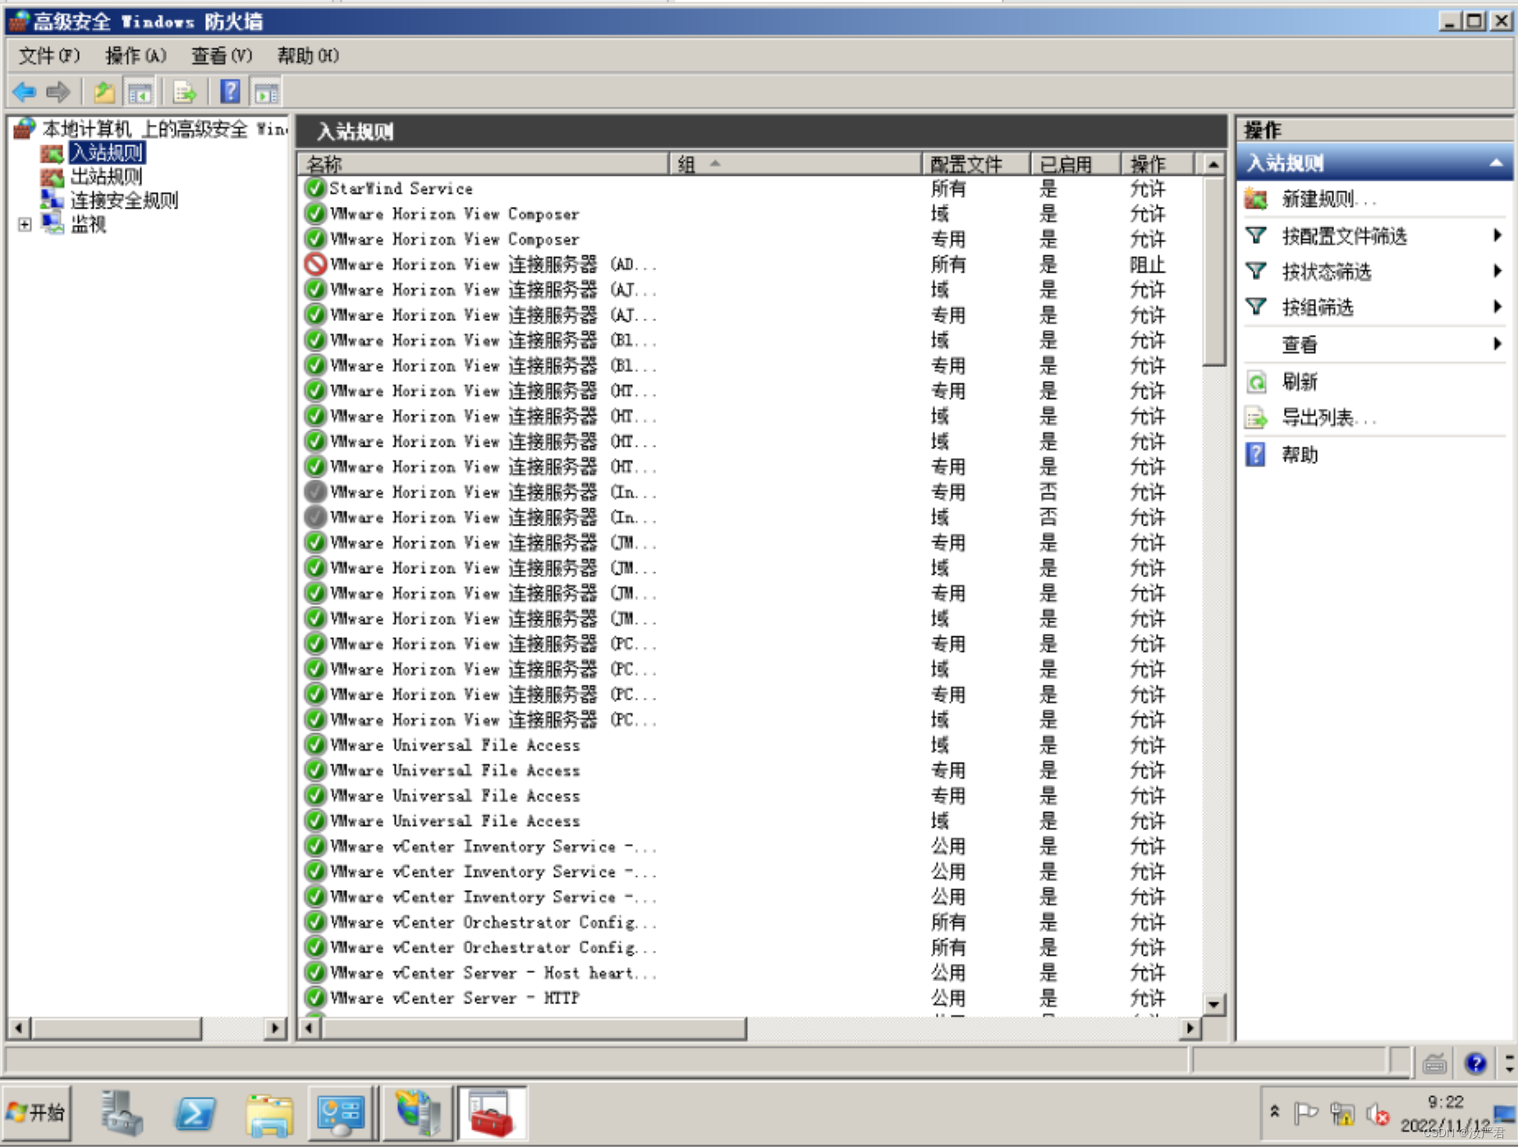1518x1147 pixels.
Task: Click the Action Center flag tray icon
Action: click(x=1305, y=1113)
